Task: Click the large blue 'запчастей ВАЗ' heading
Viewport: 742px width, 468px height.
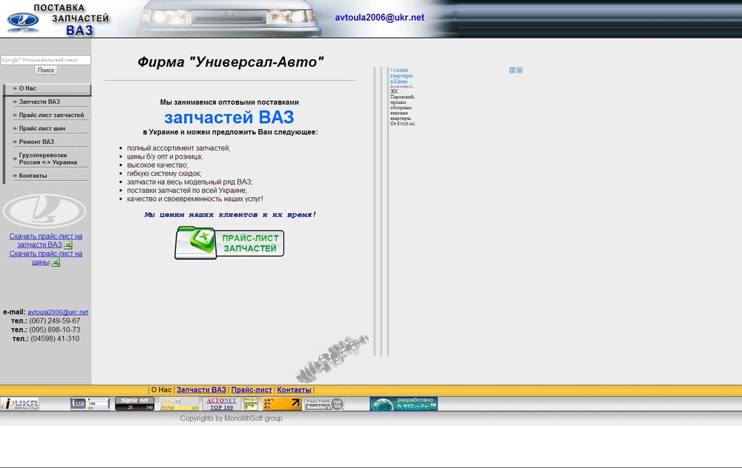Action: coord(229,117)
